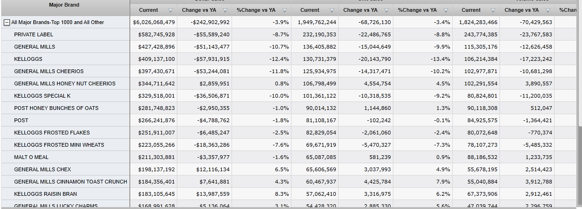This screenshot has width=582, height=209.
Task: Select the PRIVATE LABEL brand row
Action: (33, 34)
